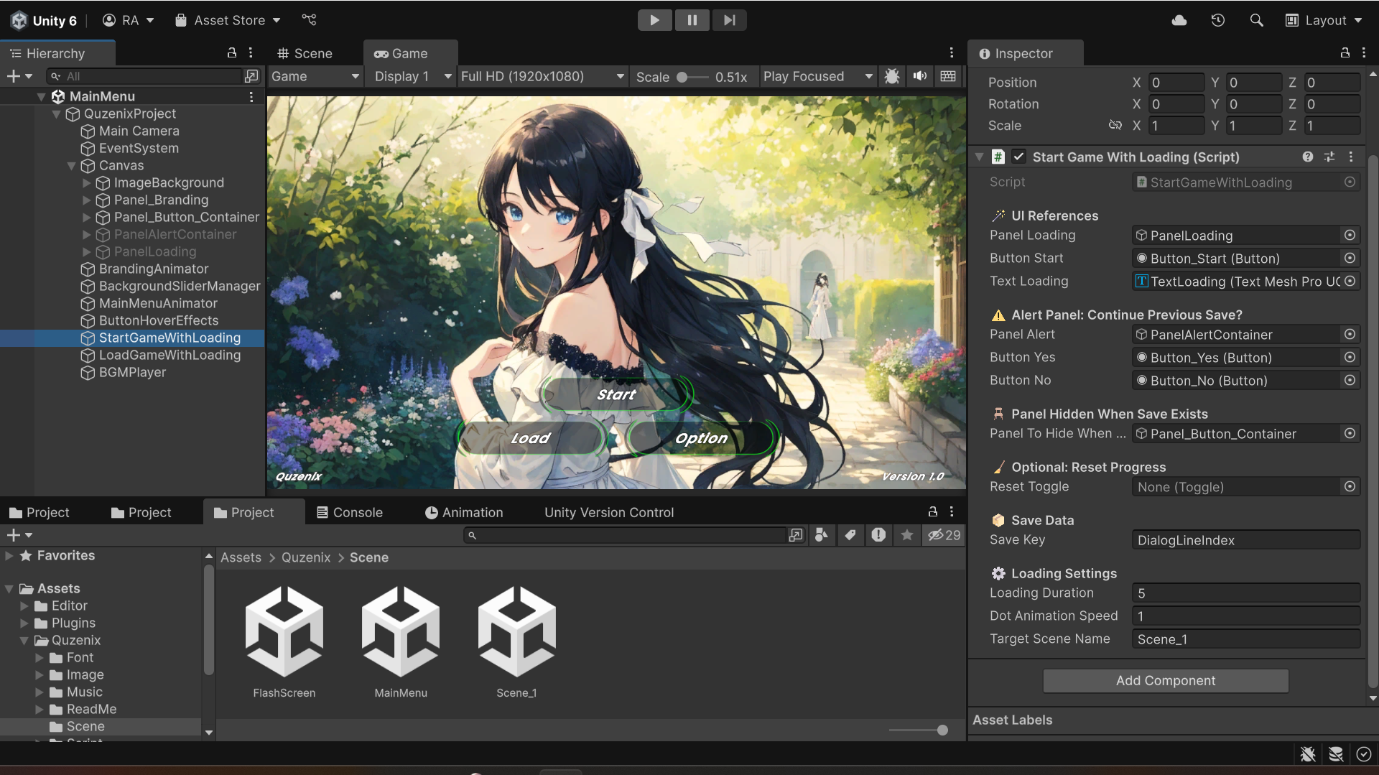1379x775 pixels.
Task: Toggle Start Game With Loading script checkbox
Action: pos(1018,157)
